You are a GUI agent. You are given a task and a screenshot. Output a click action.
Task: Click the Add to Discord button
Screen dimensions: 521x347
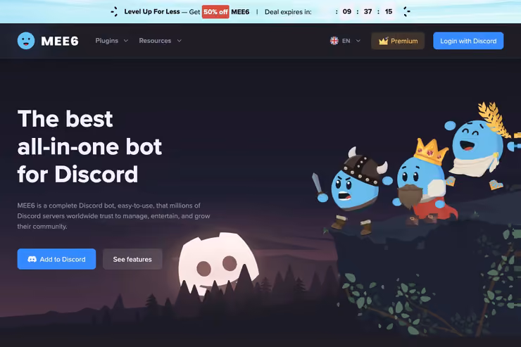pos(56,259)
